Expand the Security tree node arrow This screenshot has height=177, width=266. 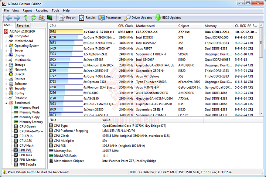click(6, 89)
